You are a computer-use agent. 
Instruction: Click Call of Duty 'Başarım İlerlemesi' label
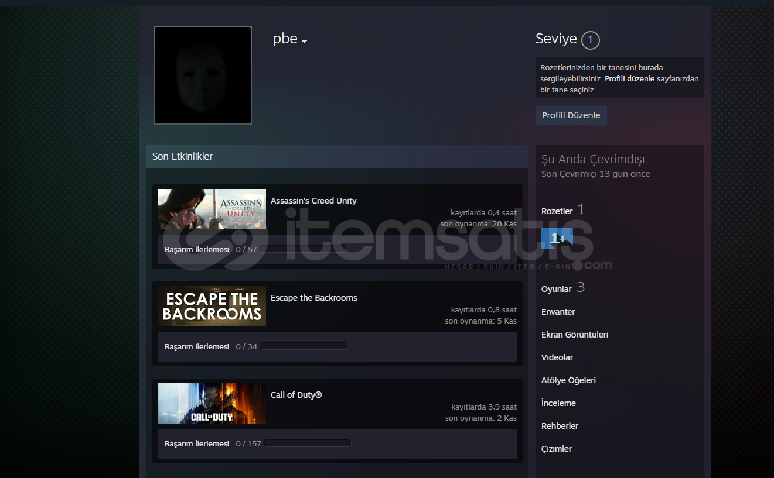point(197,443)
